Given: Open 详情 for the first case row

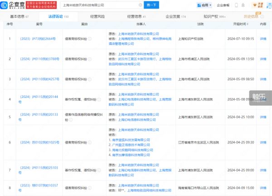Looking at the screenshot, I should coord(263,39).
